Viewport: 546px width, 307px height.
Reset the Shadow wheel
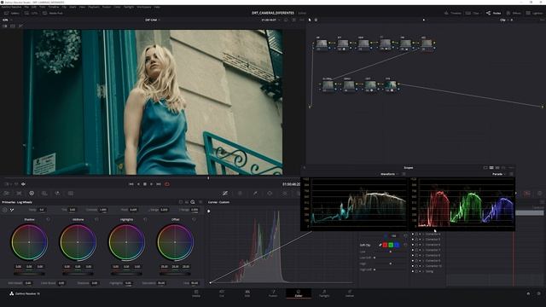[48, 219]
